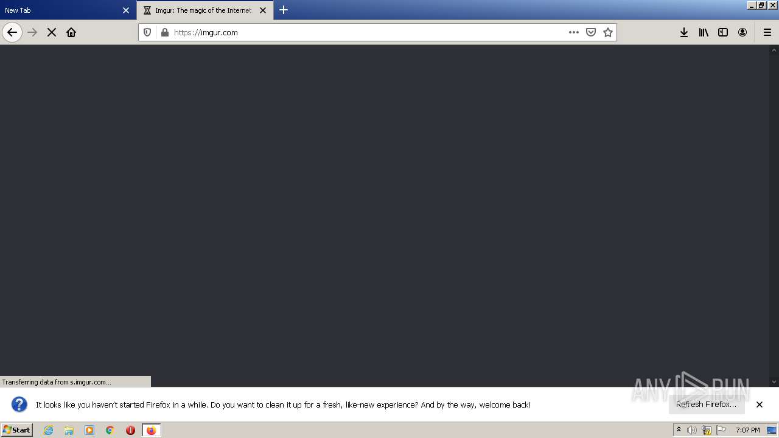The height and width of the screenshot is (438, 779).
Task: Close the Imgur tab
Action: coord(263,10)
